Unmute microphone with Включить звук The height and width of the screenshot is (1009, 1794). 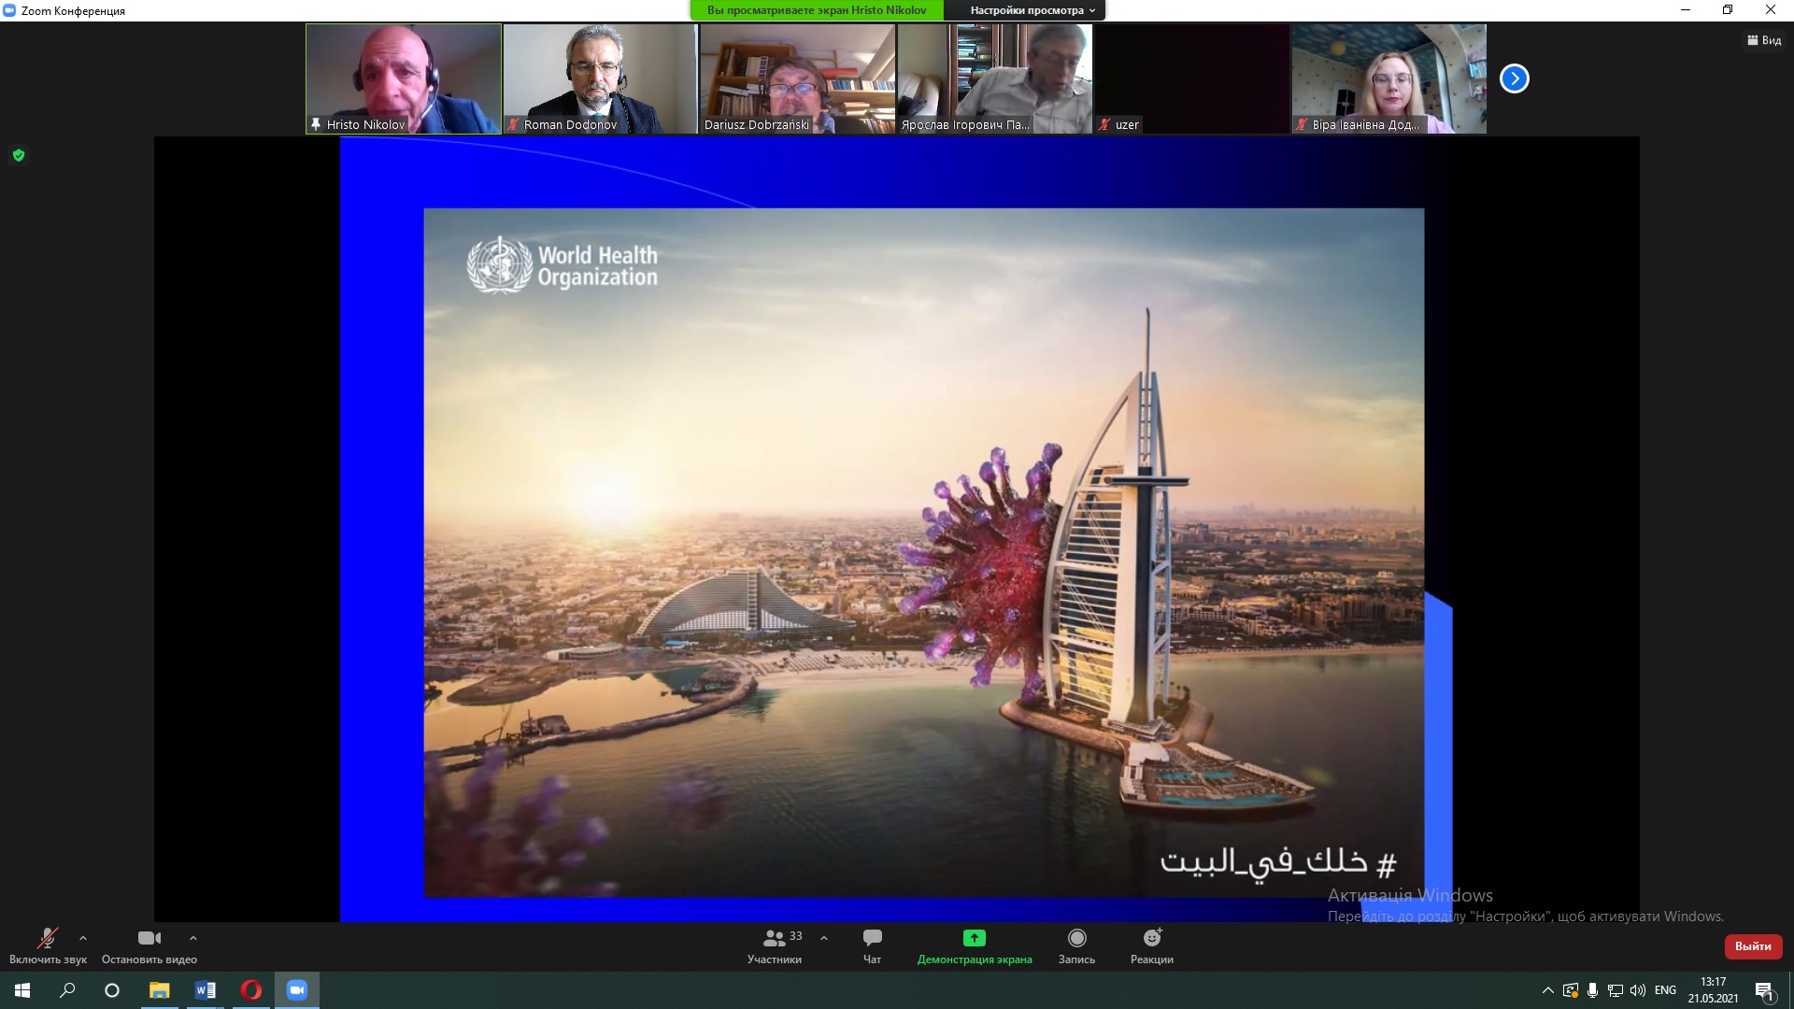pos(47,945)
